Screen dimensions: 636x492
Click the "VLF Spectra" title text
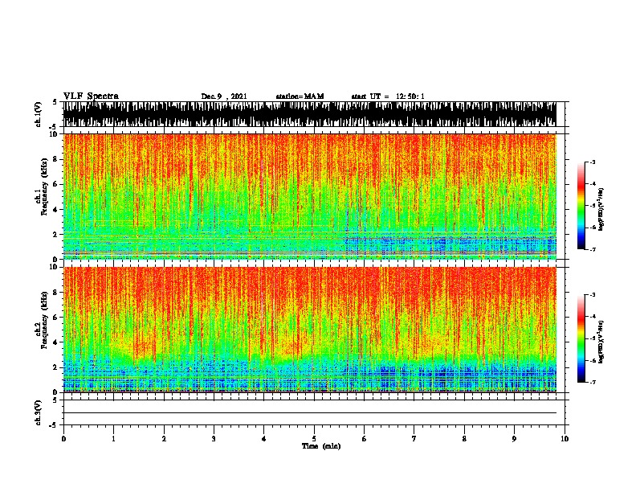[92, 96]
